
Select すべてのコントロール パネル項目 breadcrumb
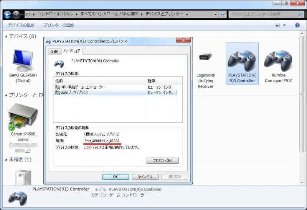tap(109, 14)
